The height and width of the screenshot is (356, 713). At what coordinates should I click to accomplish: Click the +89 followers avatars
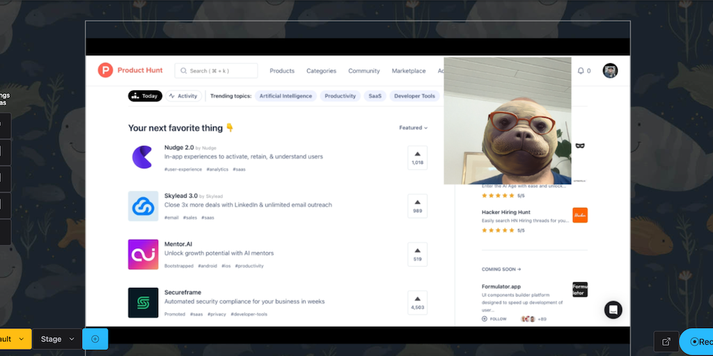point(534,319)
